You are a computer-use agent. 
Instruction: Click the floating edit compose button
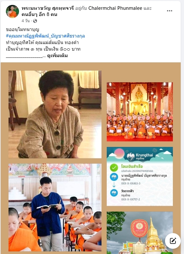point(173,241)
